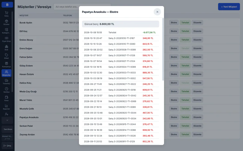Image resolution: width=243 pixels, height=151 pixels.
Task: Open Stok inventory icon
Action: [6, 48]
